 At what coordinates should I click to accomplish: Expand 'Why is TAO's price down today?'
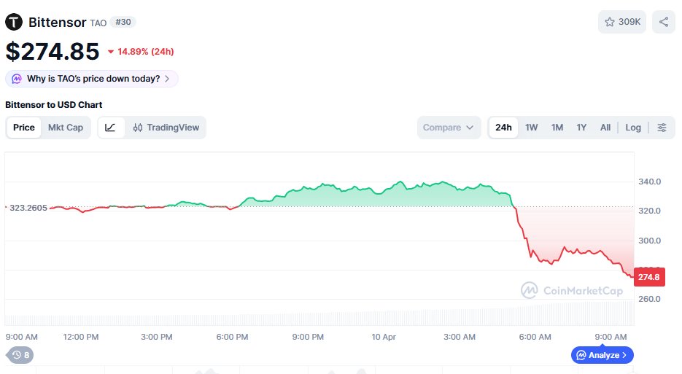pyautogui.click(x=92, y=79)
